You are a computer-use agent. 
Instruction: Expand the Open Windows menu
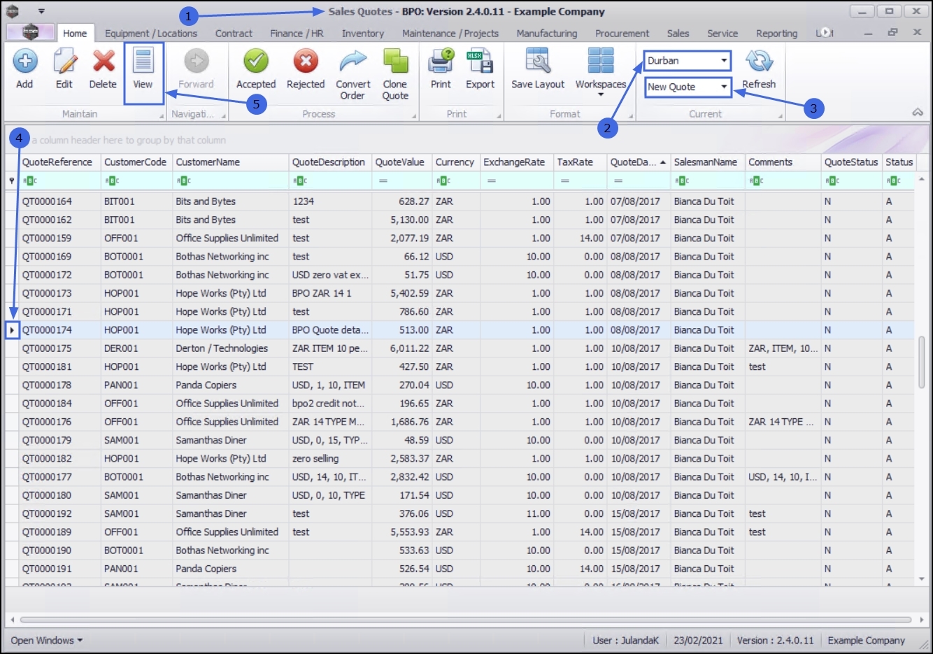tap(47, 641)
